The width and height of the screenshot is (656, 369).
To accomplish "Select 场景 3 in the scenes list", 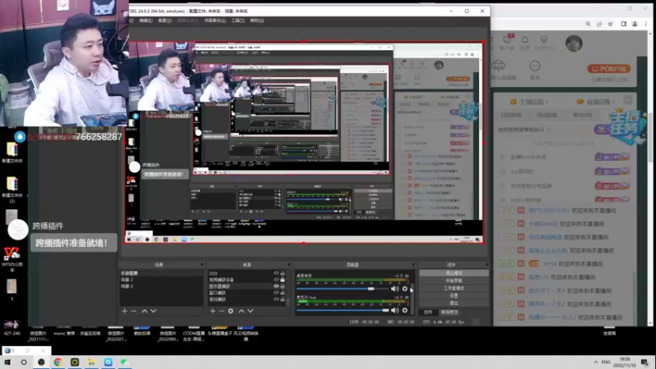I will (161, 286).
